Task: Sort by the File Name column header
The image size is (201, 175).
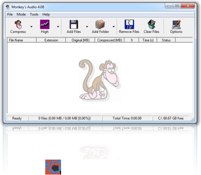Action: click(x=22, y=40)
